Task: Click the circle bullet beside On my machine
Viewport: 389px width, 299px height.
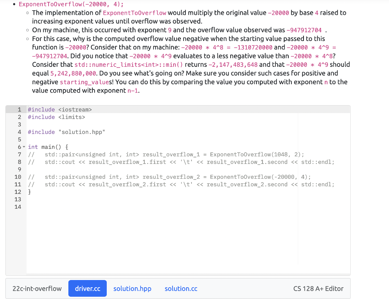Action: 27,30
